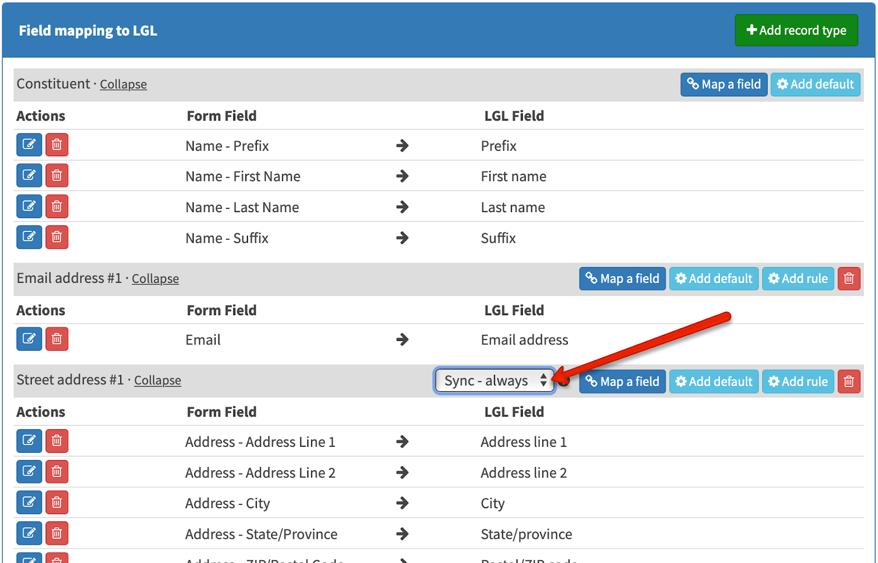Edit the Name - Prefix mapping
The width and height of the screenshot is (878, 563).
[29, 145]
